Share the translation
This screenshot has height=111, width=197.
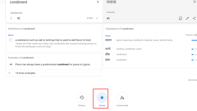pyautogui.click(x=194, y=18)
